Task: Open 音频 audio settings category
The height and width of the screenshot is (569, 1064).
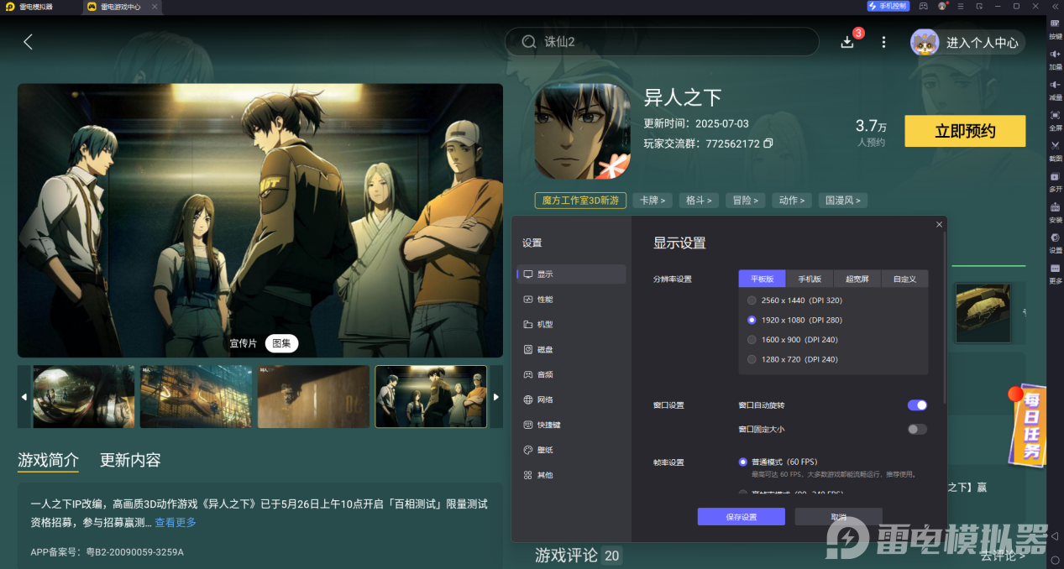Action: (571, 374)
